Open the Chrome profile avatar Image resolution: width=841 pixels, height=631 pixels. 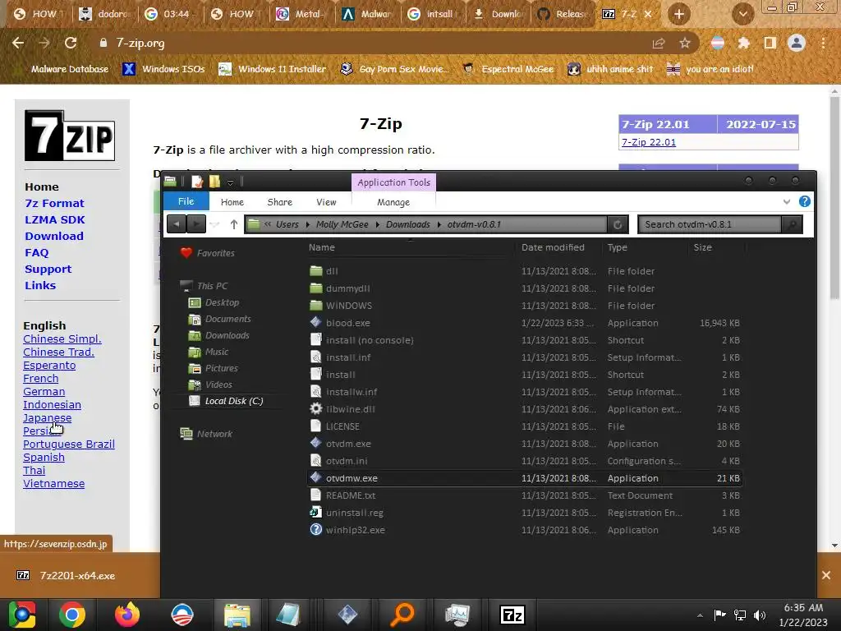pyautogui.click(x=797, y=43)
